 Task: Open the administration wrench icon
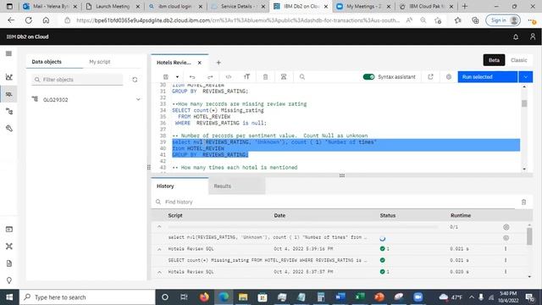(9, 128)
